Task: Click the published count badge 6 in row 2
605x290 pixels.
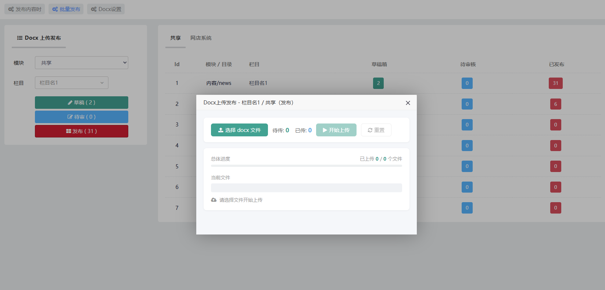Action: (x=555, y=104)
